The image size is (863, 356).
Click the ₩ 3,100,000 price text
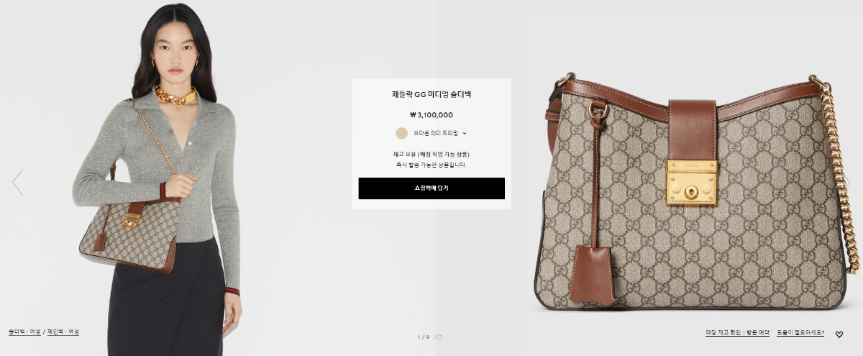click(x=431, y=114)
